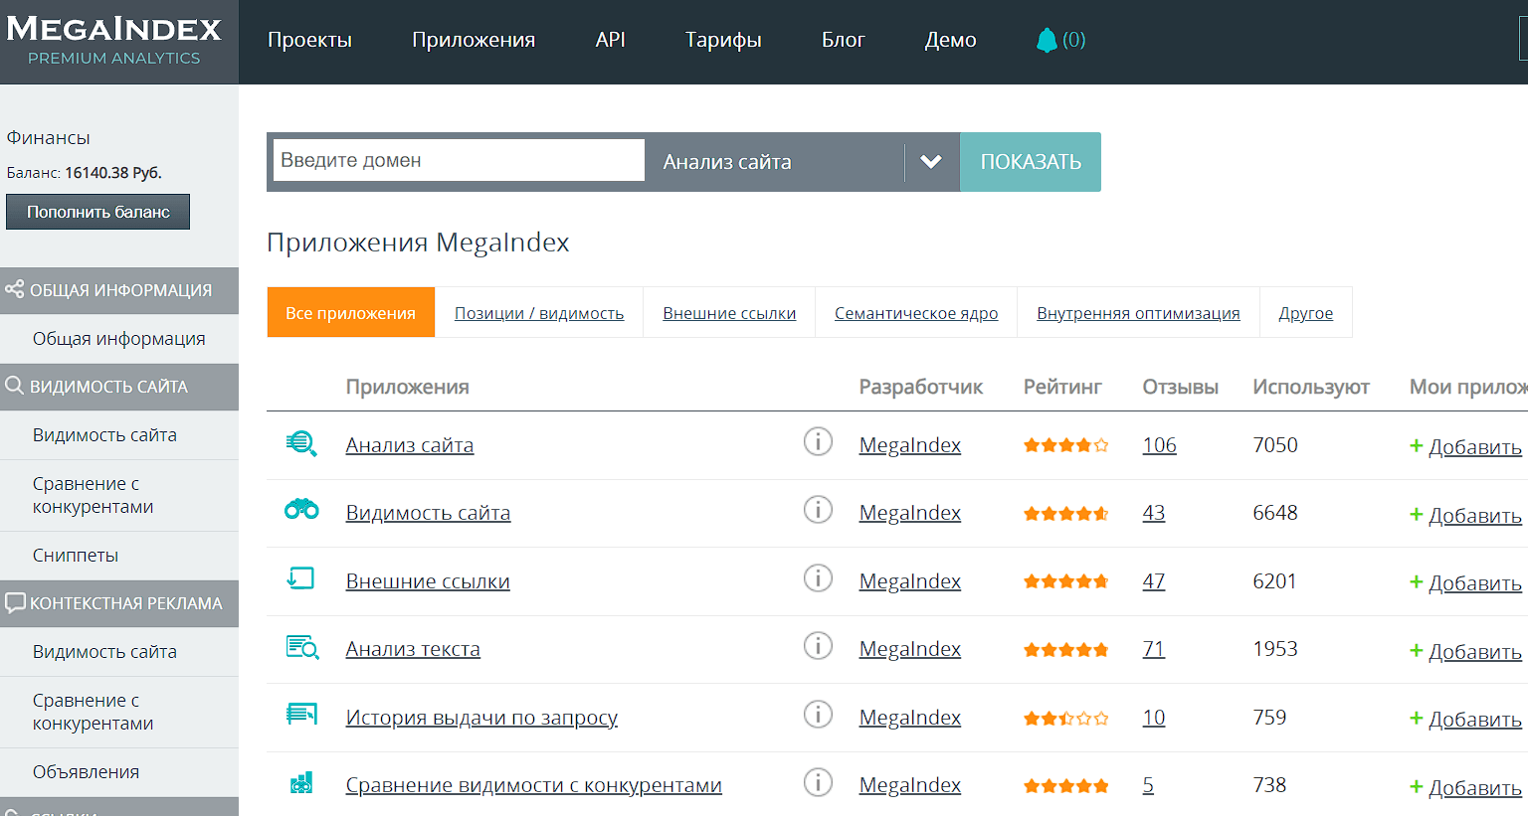Expand the Анализ сайта dropdown arrow

[931, 162]
